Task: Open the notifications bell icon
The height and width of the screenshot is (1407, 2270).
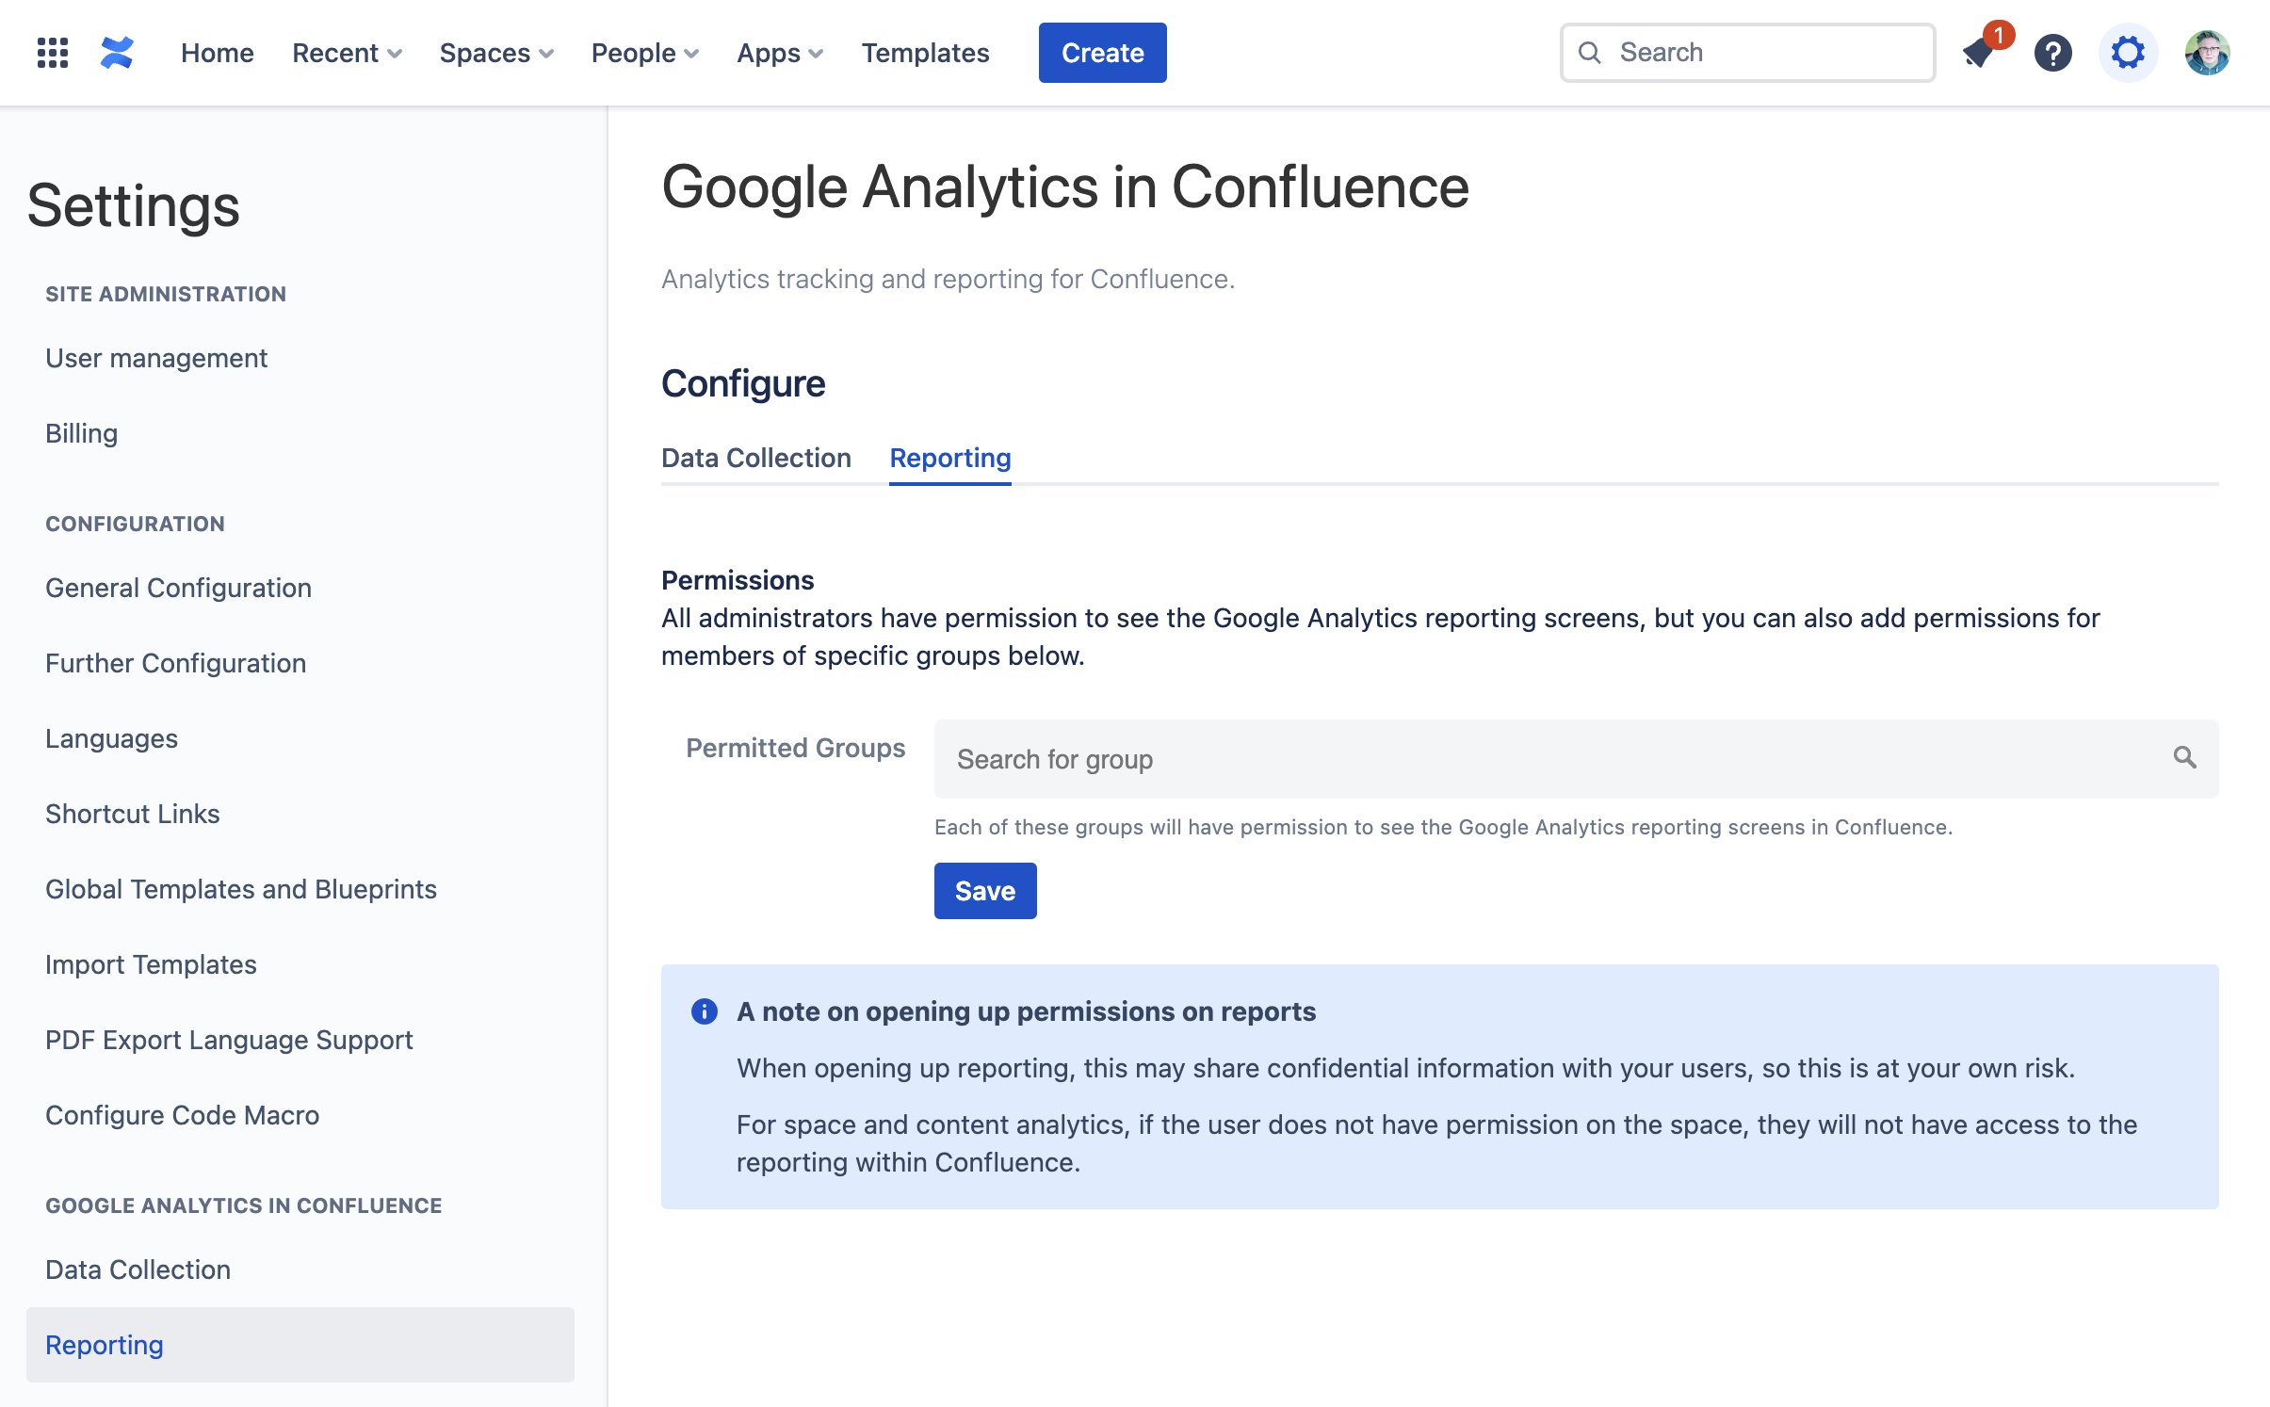Action: coord(1978,53)
